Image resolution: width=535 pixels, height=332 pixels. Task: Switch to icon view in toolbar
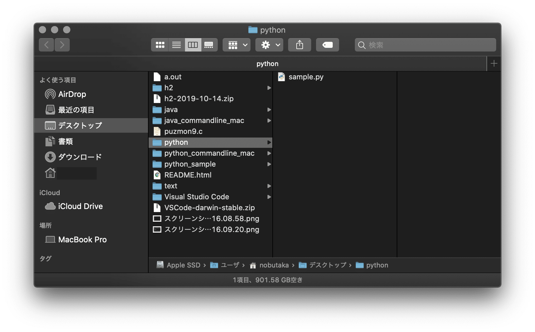pos(160,45)
